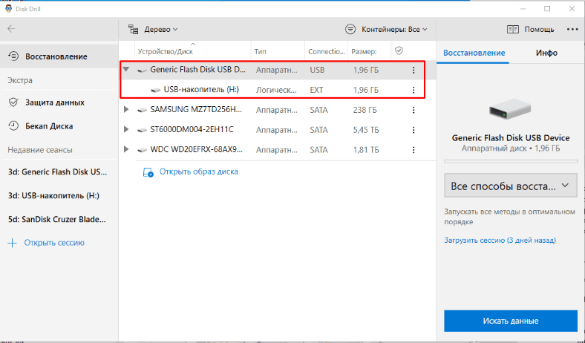Image resolution: width=585 pixels, height=343 pixels.
Task: Sort by Размер column header
Action: pos(364,51)
